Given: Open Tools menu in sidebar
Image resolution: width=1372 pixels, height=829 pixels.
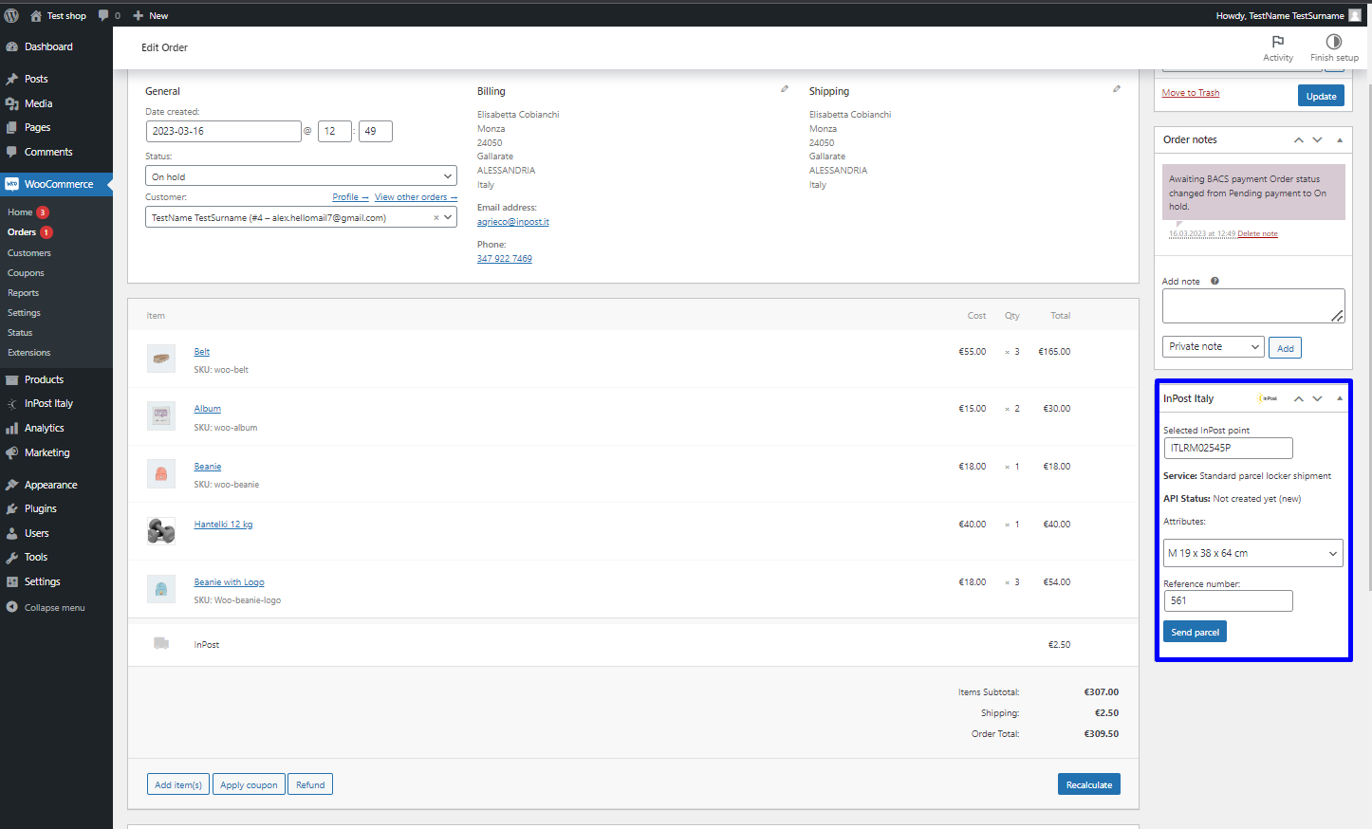Looking at the screenshot, I should pyautogui.click(x=36, y=557).
